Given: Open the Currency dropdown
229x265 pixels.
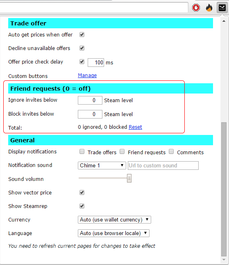Looking at the screenshot, I should (114, 220).
